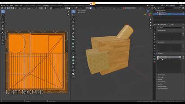
Task: Toggle UV sync selection in UV editor header
Action: pos(5,8)
